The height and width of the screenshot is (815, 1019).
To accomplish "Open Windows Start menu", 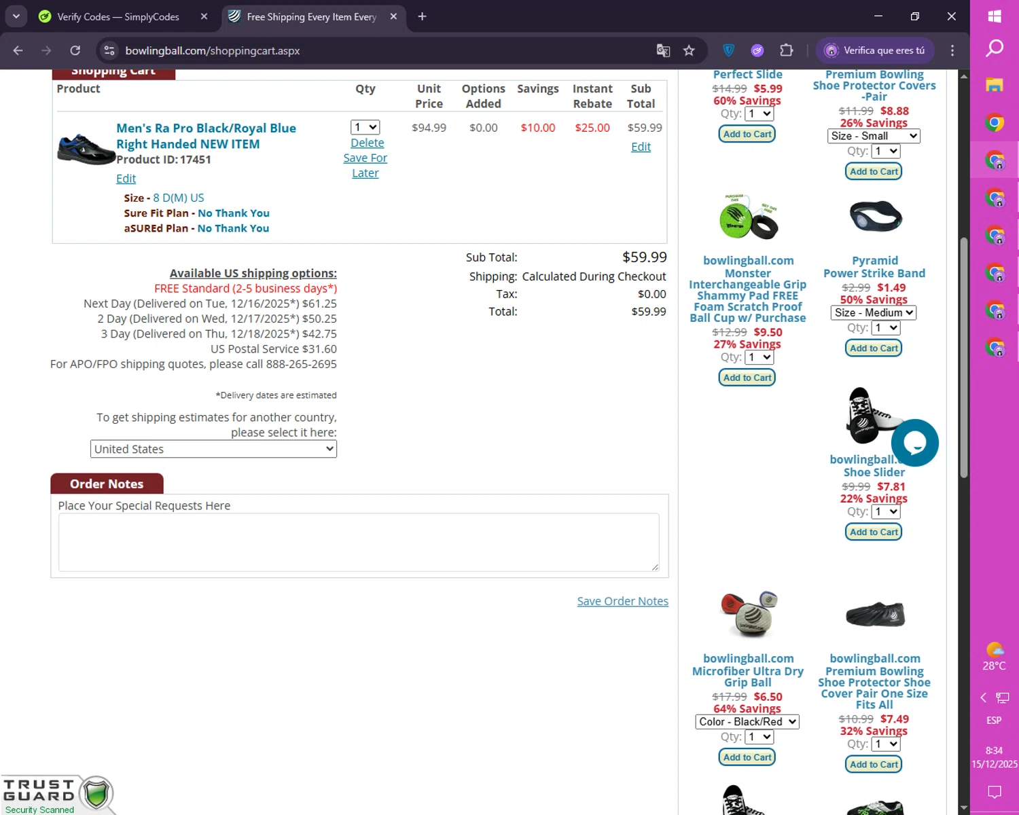I will coord(995,16).
